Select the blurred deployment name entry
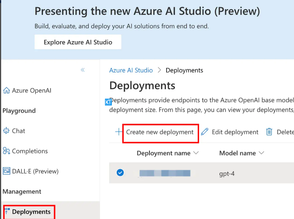This screenshot has height=219, width=294. point(165,173)
